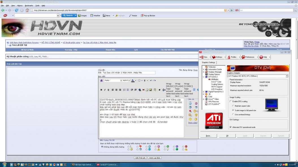Toggle bold formatting in the reply editor

(101, 90)
